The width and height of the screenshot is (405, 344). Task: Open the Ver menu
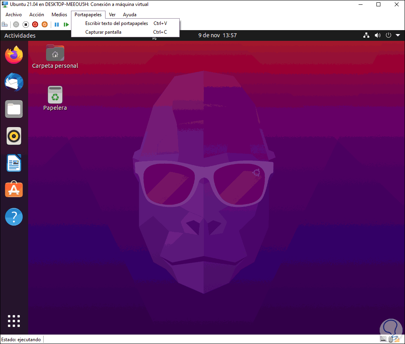coord(112,15)
